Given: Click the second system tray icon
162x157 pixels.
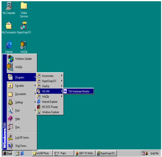Looking at the screenshot, I should point(147,153).
